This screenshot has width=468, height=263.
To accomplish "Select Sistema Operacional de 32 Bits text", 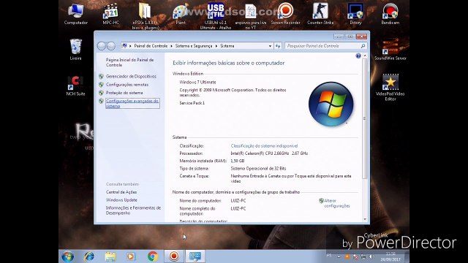I will click(x=258, y=169).
